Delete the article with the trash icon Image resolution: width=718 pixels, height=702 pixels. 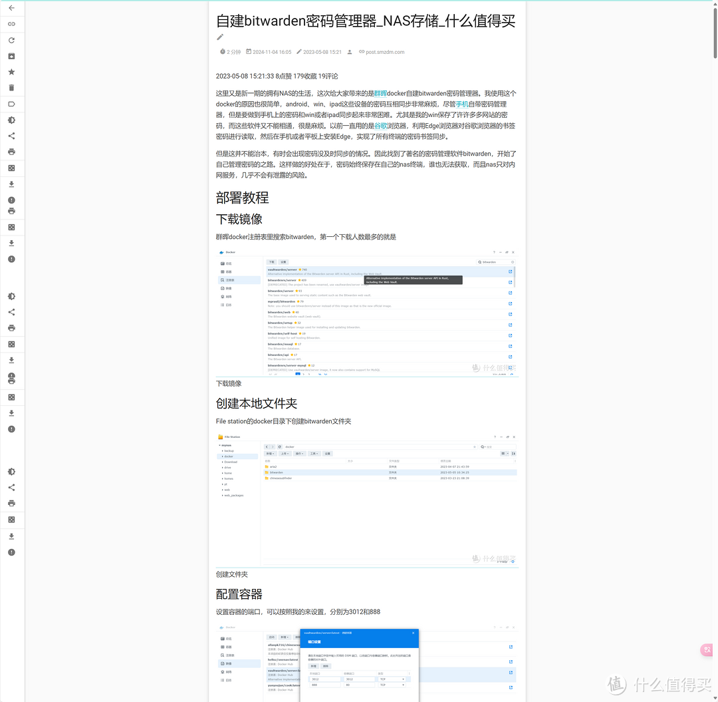click(x=11, y=88)
